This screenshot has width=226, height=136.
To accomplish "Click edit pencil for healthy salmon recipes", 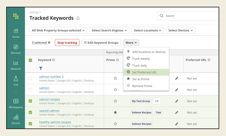I will coord(177,124).
